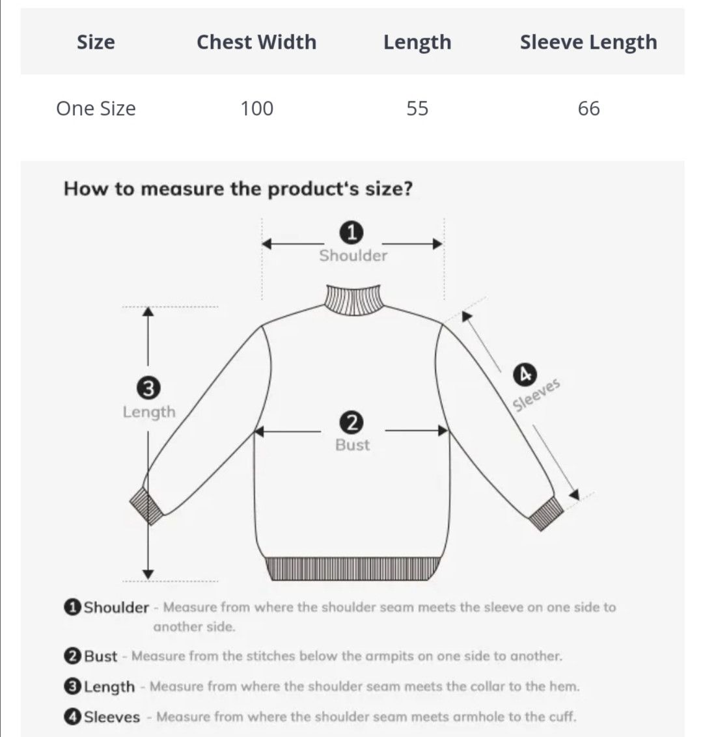
Task: Click the number 1 bullet in Shoulder description
Action: [x=72, y=608]
